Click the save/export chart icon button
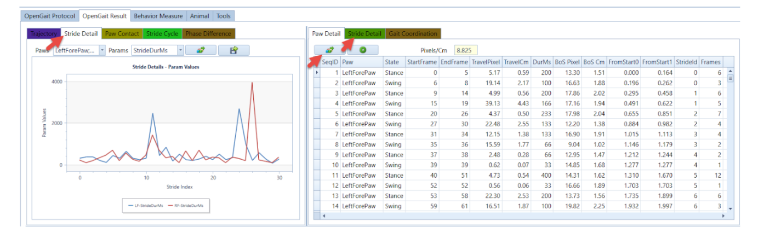Screen dimensions: 764x240 click(x=233, y=50)
